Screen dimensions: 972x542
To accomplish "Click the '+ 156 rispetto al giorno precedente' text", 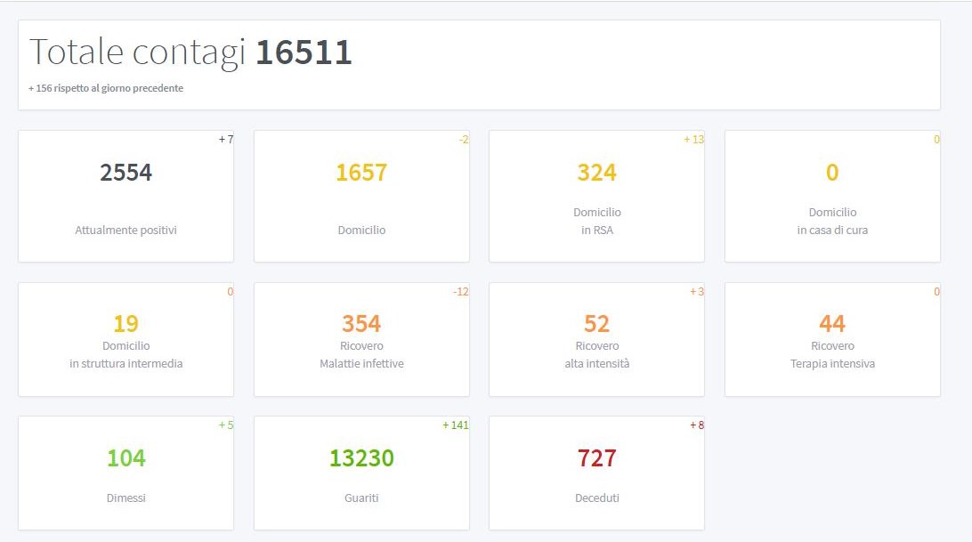I will [106, 88].
